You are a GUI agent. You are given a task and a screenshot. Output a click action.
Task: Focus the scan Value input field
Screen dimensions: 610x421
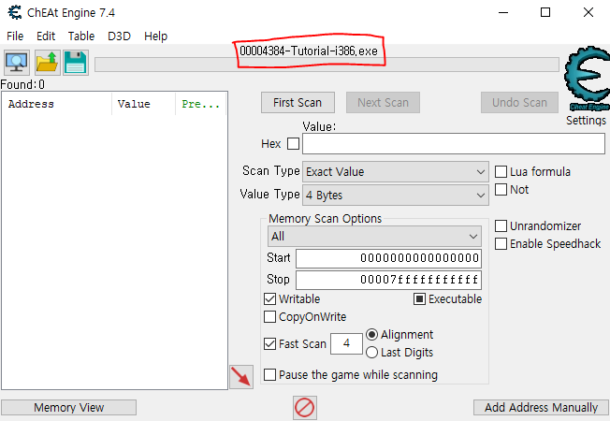[454, 143]
